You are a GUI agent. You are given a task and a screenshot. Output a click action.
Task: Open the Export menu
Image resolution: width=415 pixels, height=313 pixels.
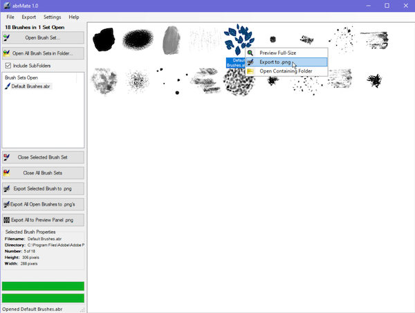[x=28, y=17]
